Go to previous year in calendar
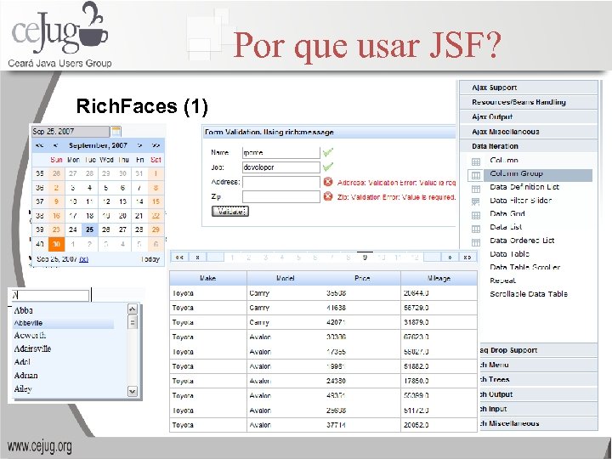The height and width of the screenshot is (459, 612). (39, 145)
